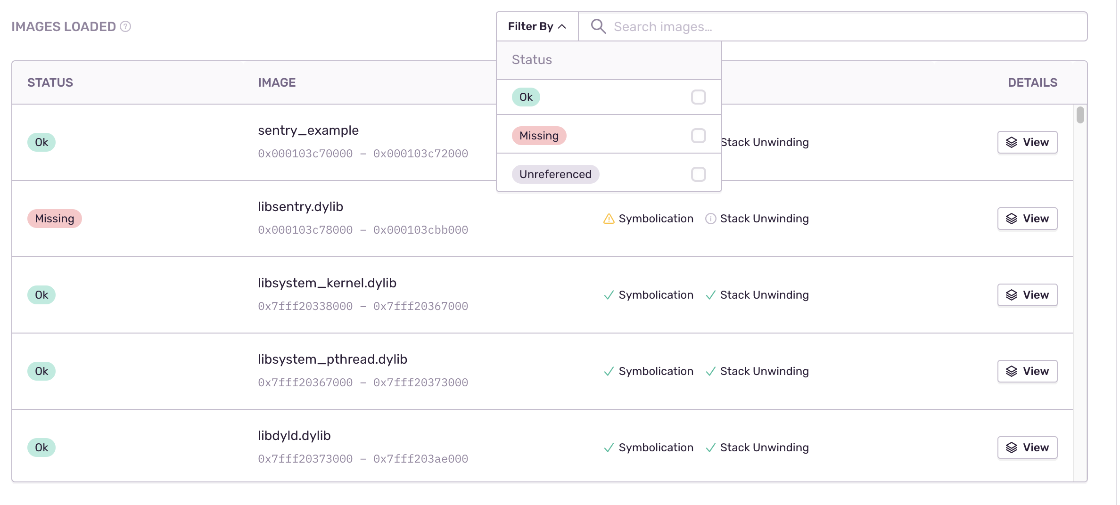Click layers icon in sentry_example View button

pos(1011,142)
